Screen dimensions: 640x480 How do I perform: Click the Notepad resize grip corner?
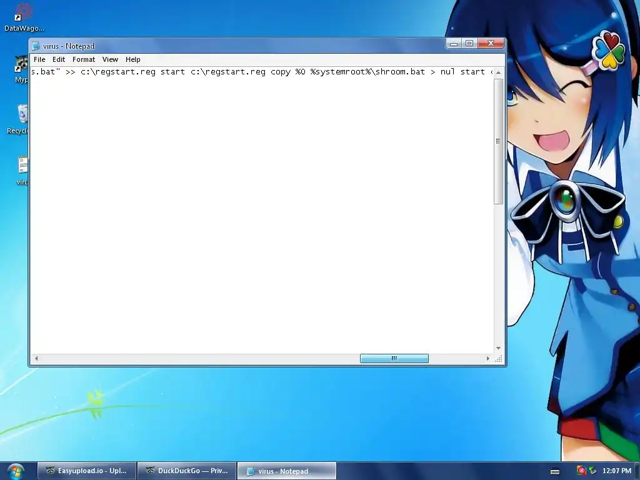tap(498, 358)
